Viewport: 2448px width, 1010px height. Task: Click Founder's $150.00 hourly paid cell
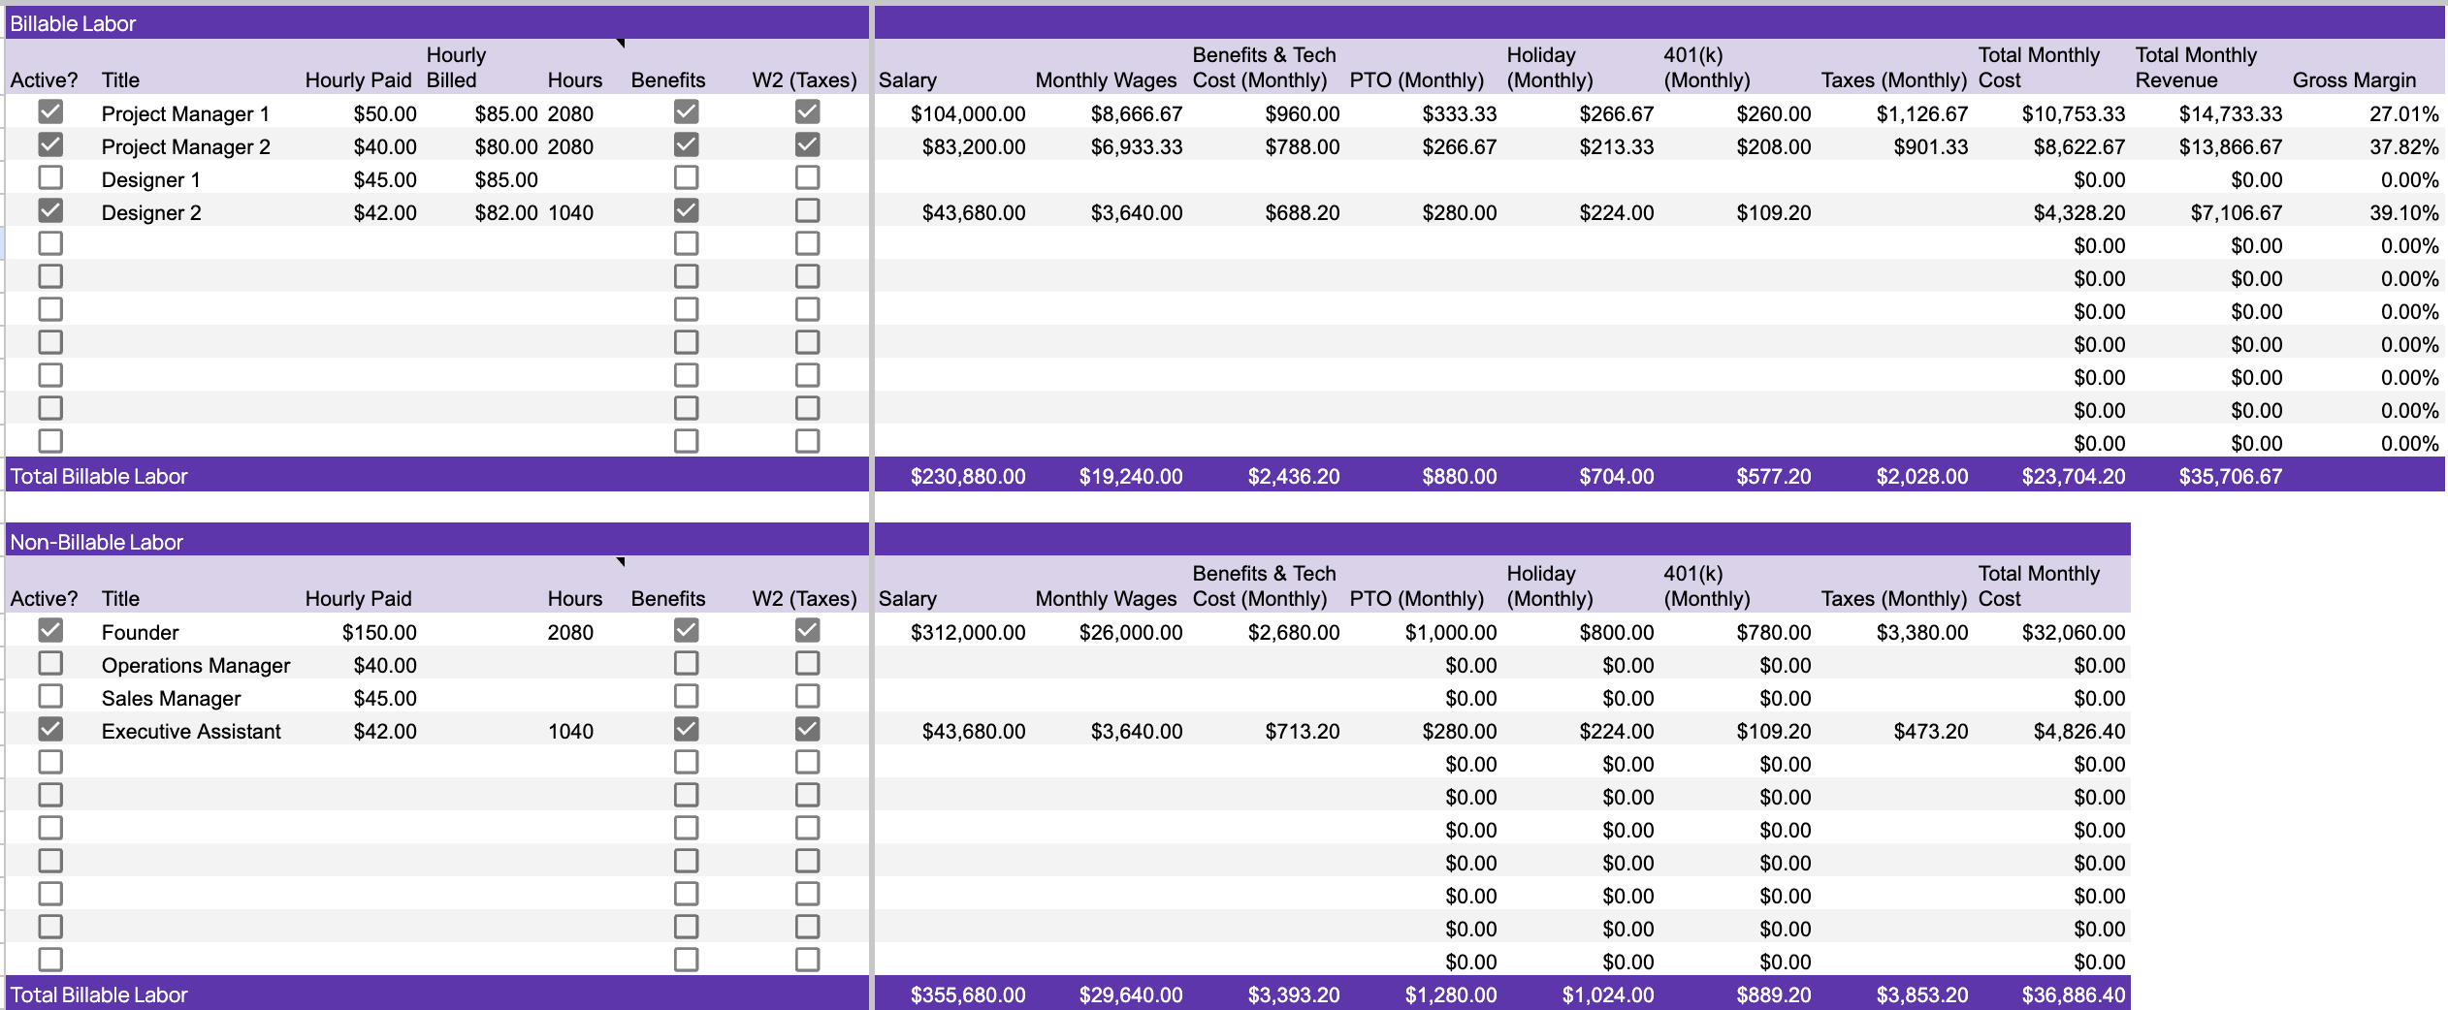(x=379, y=632)
